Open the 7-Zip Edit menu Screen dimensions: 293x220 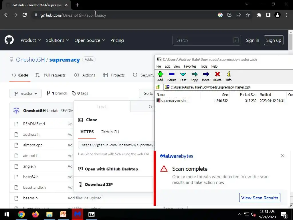pyautogui.click(x=167, y=66)
